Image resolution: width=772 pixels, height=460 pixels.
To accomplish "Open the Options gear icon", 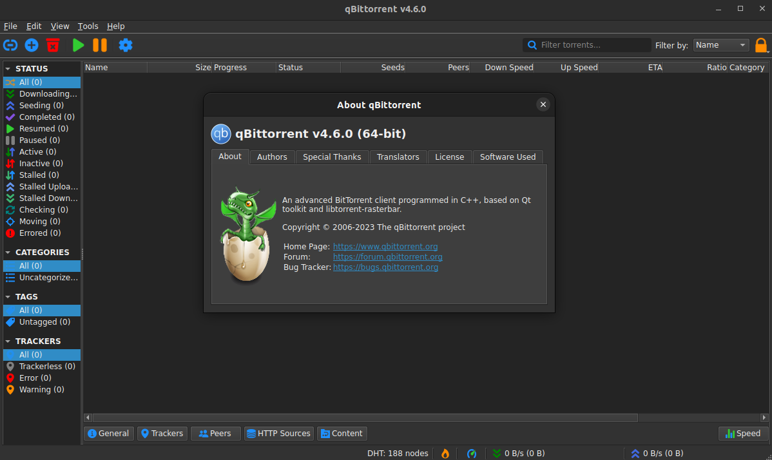I will [125, 45].
